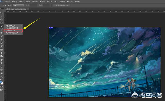Image resolution: width=165 pixels, height=101 pixels.
Task: Select the Gradient tool
Action: (2, 49)
